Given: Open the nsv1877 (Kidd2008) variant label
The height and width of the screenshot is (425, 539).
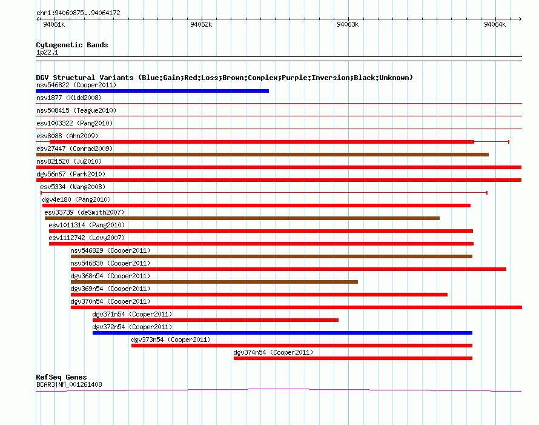Looking at the screenshot, I should 69,98.
